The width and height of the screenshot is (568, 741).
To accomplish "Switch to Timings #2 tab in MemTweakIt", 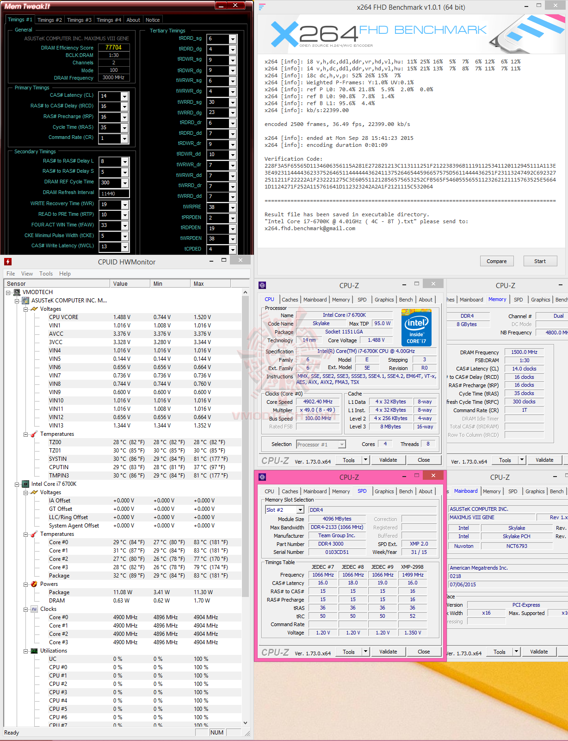I will (49, 20).
